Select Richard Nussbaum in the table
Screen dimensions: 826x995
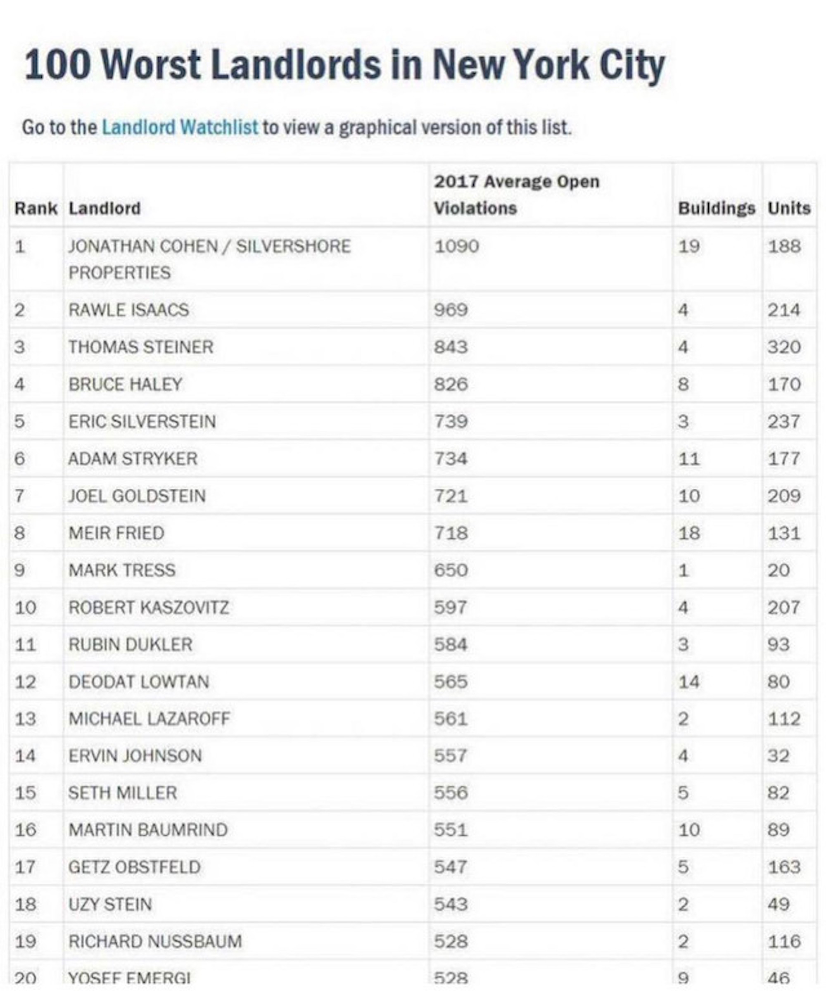tap(155, 941)
